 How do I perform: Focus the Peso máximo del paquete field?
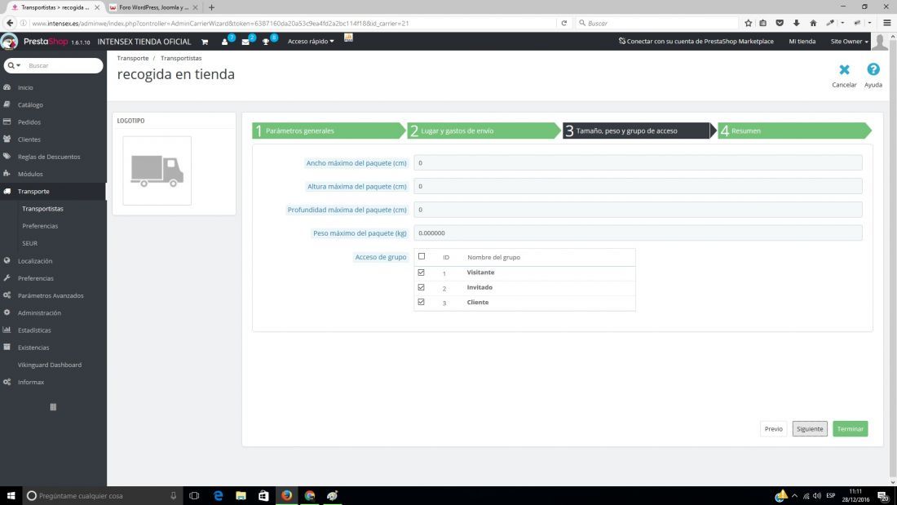click(638, 233)
